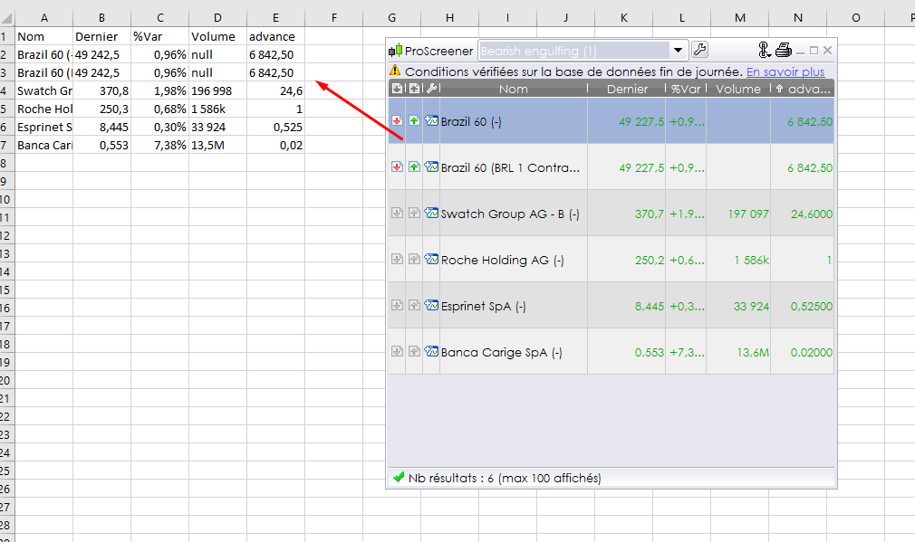915x542 pixels.
Task: Sort ProScreener by Nom column header
Action: coord(513,89)
